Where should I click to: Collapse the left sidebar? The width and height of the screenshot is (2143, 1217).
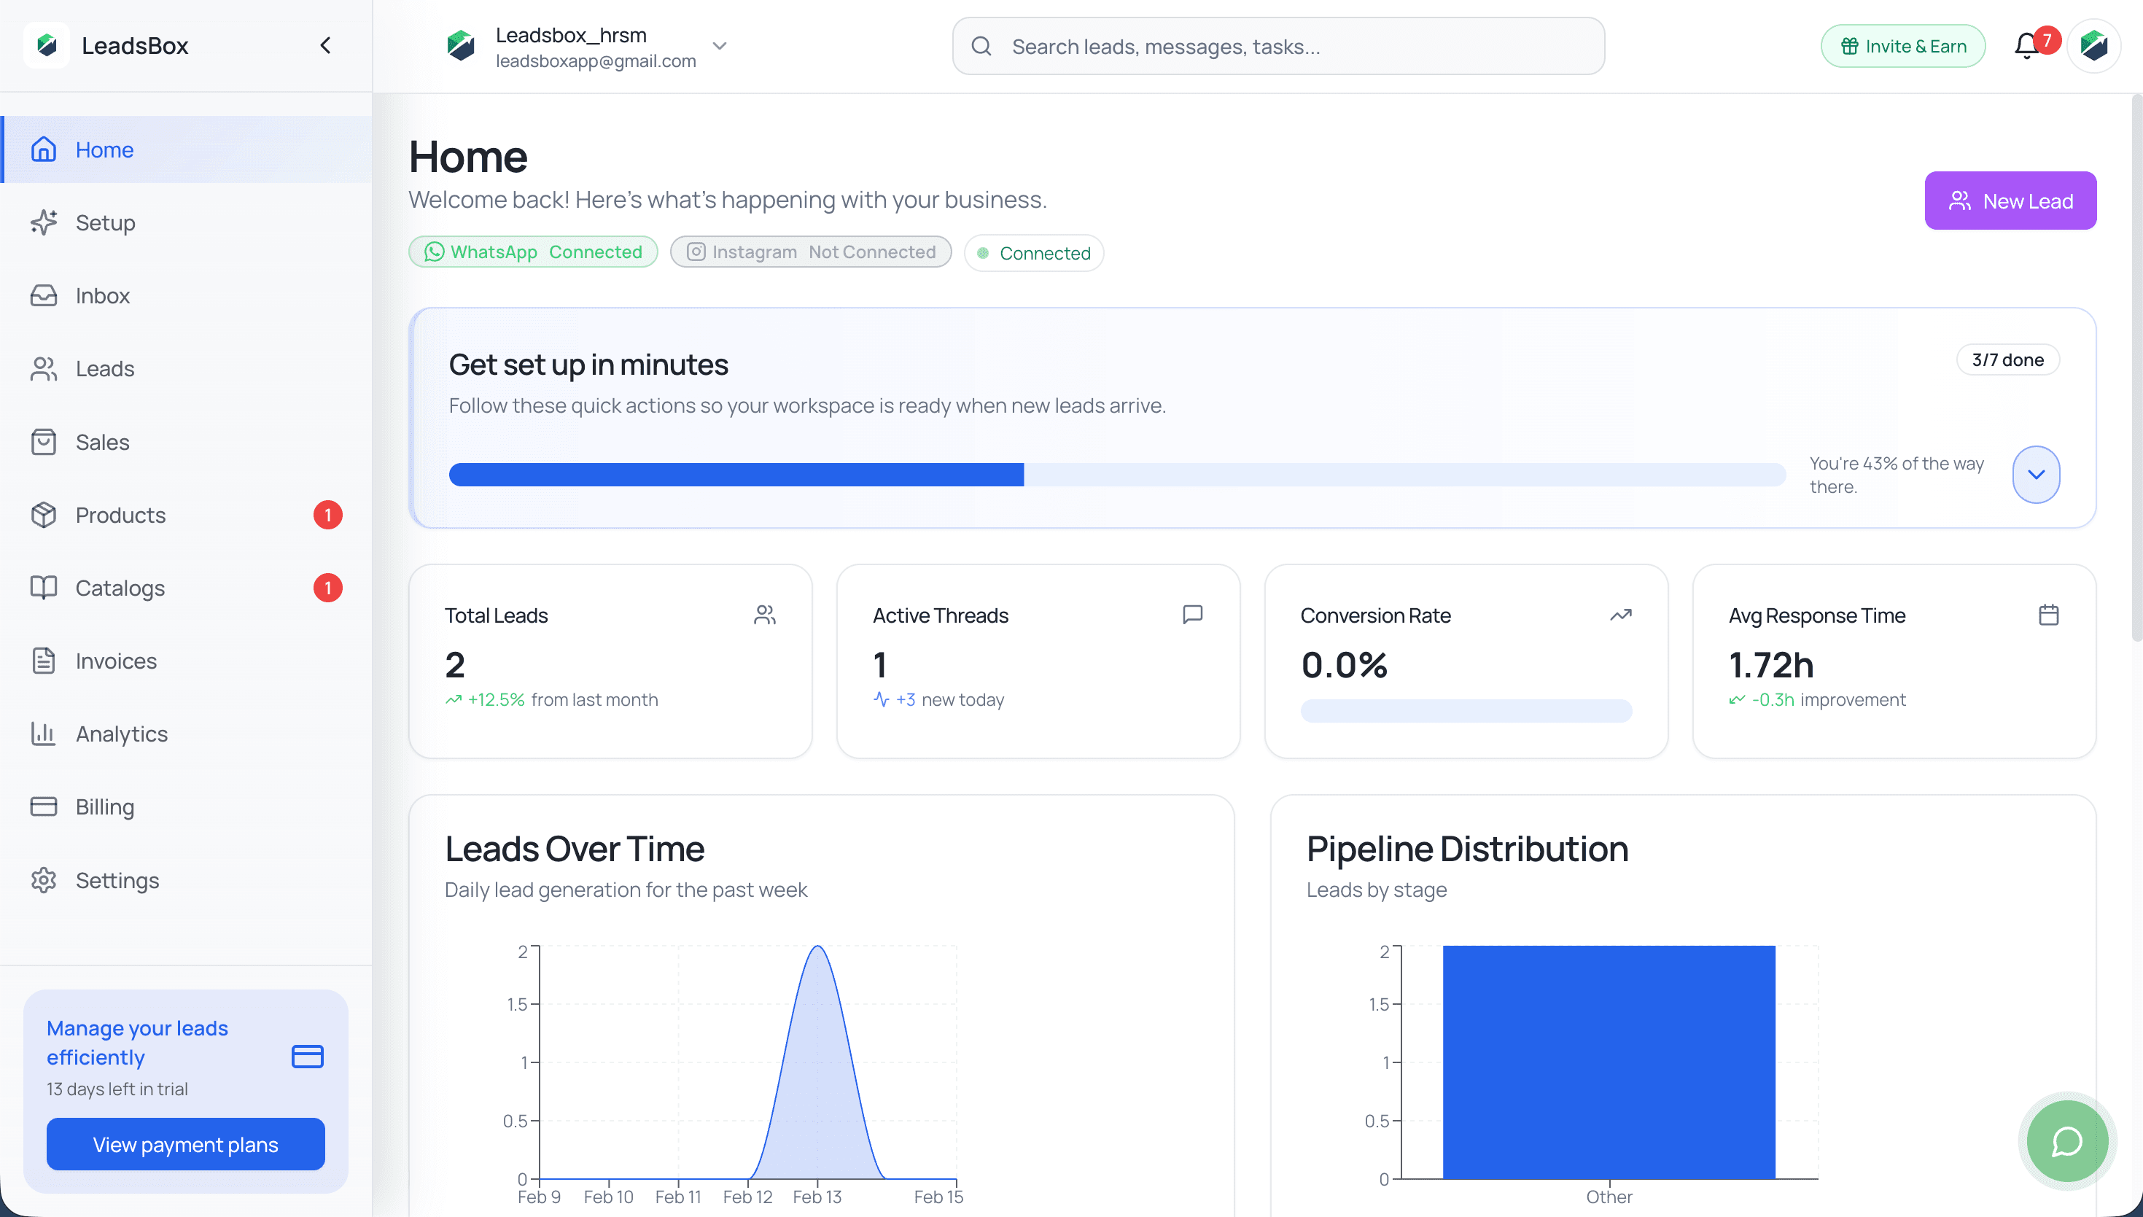325,46
